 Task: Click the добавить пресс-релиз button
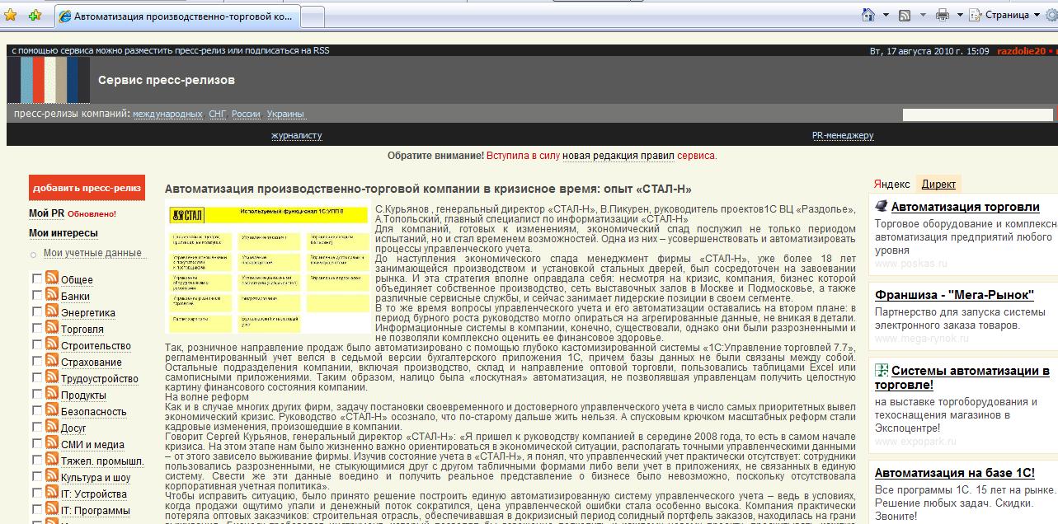click(x=87, y=188)
